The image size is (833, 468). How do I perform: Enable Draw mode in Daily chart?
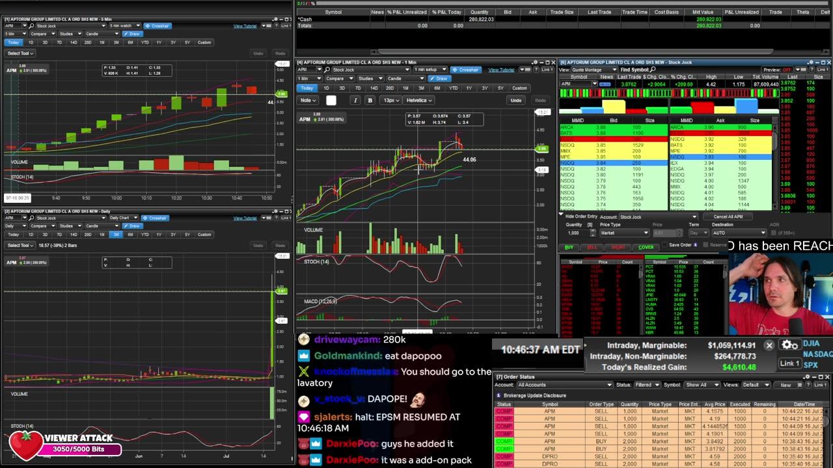[x=133, y=226]
